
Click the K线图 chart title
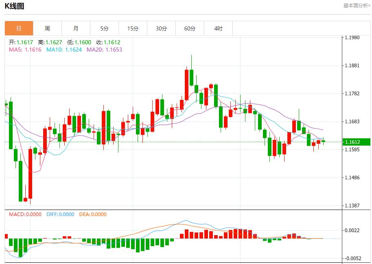pos(13,6)
